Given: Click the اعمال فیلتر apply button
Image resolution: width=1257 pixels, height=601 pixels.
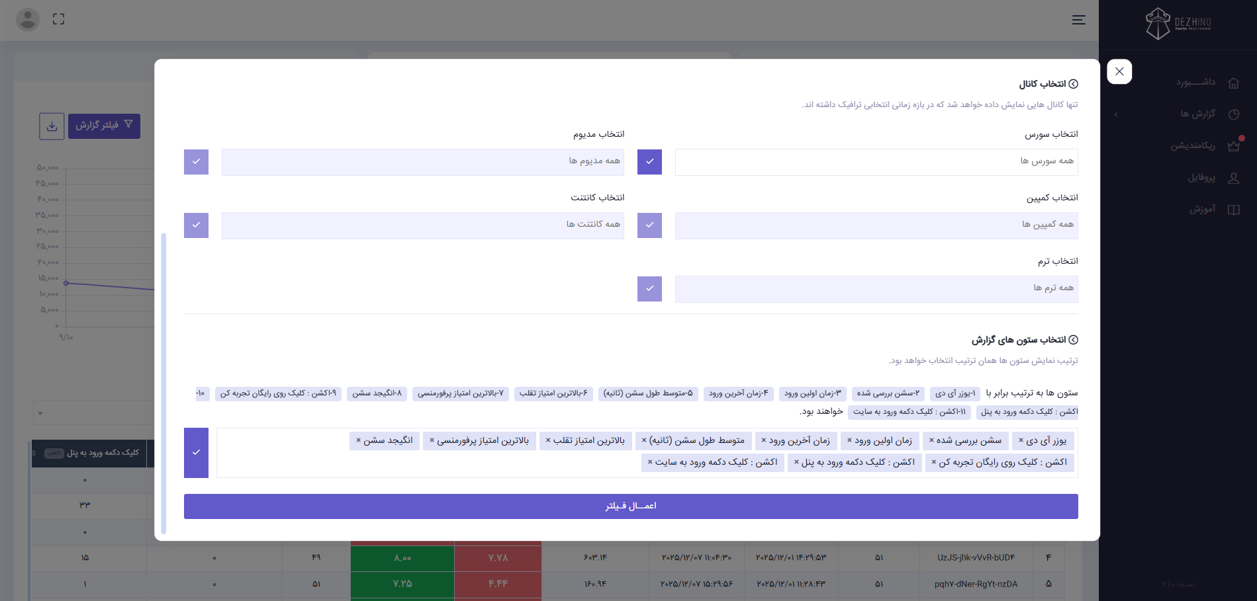Looking at the screenshot, I should (x=631, y=506).
